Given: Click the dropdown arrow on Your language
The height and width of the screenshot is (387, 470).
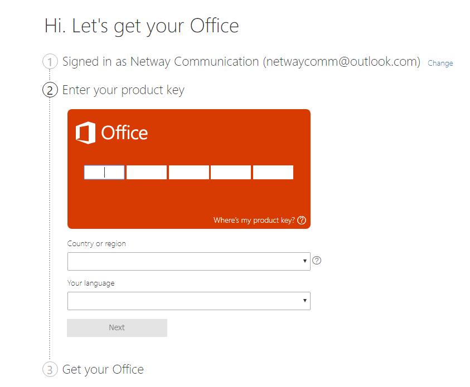Looking at the screenshot, I should coord(305,301).
